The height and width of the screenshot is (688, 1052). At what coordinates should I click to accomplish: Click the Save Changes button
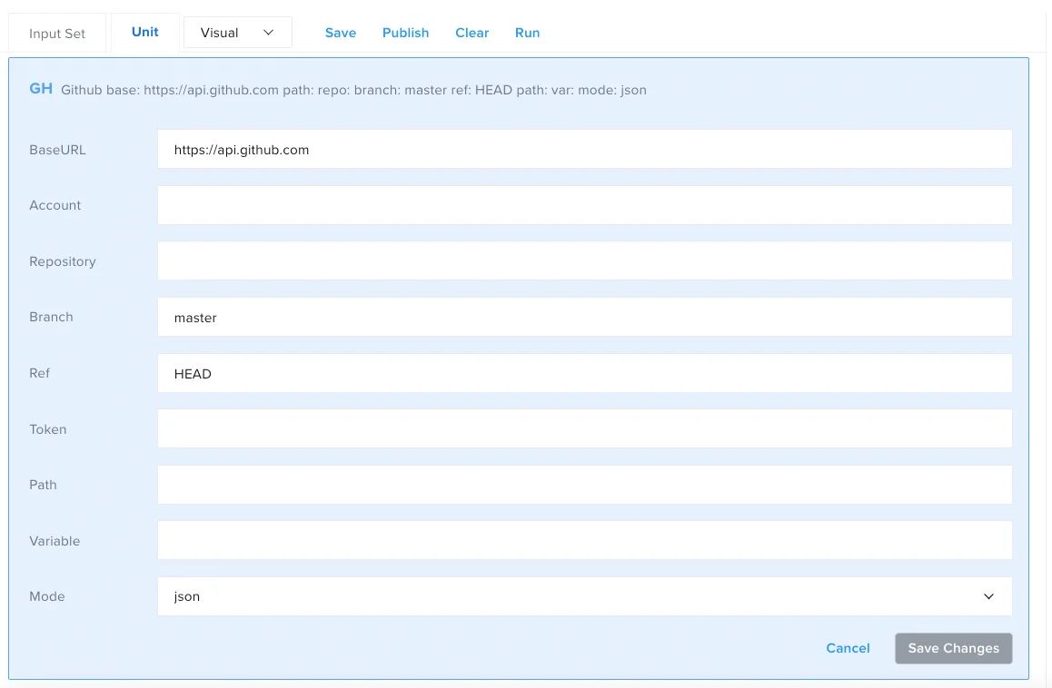(x=953, y=648)
